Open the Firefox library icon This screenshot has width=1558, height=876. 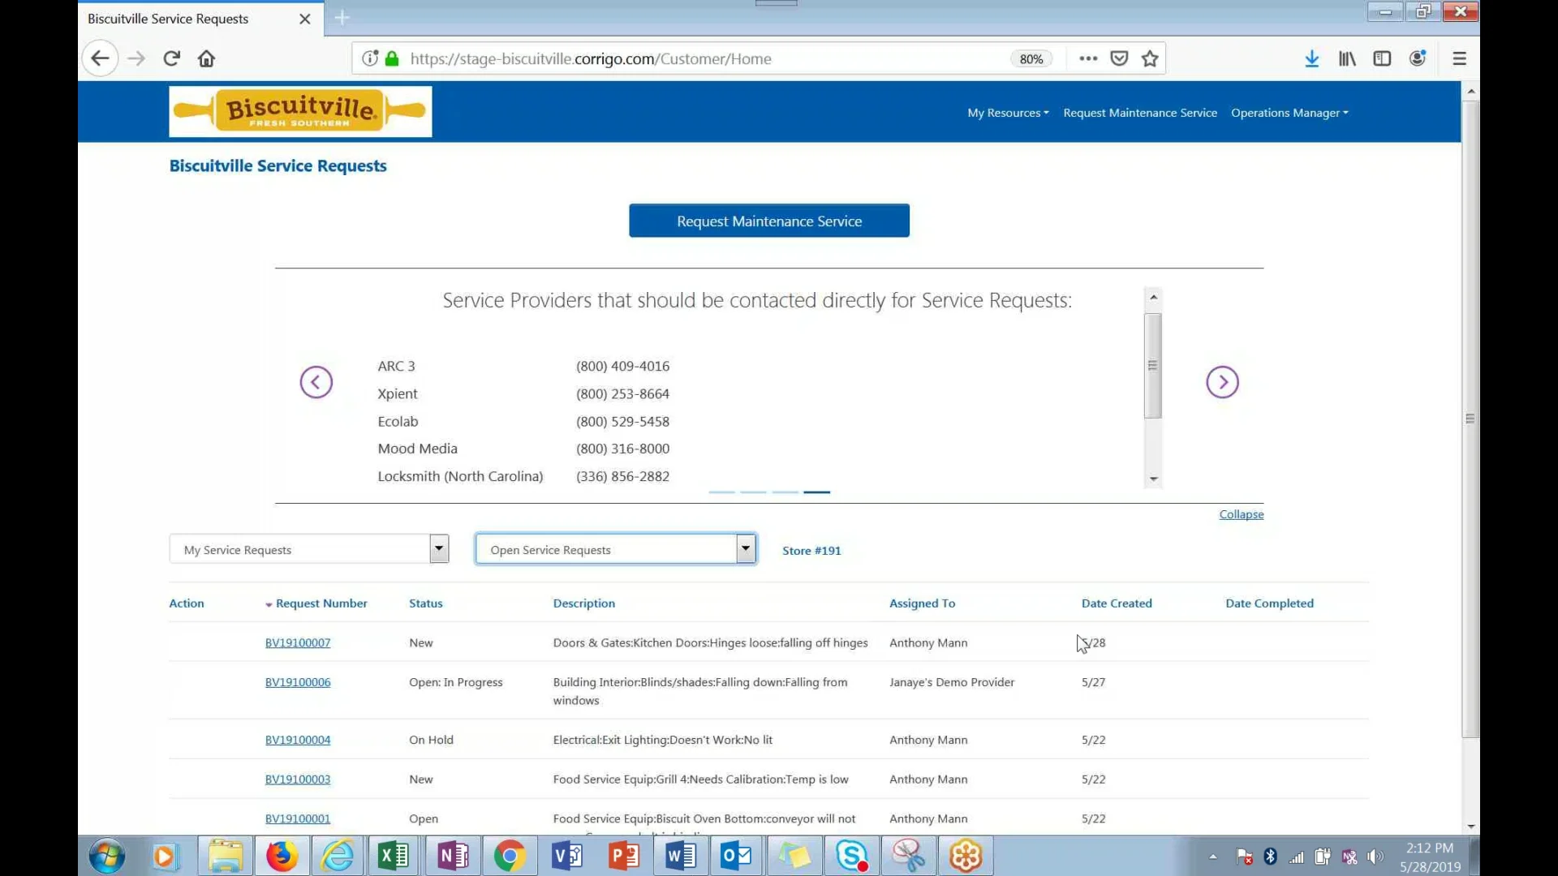point(1347,58)
